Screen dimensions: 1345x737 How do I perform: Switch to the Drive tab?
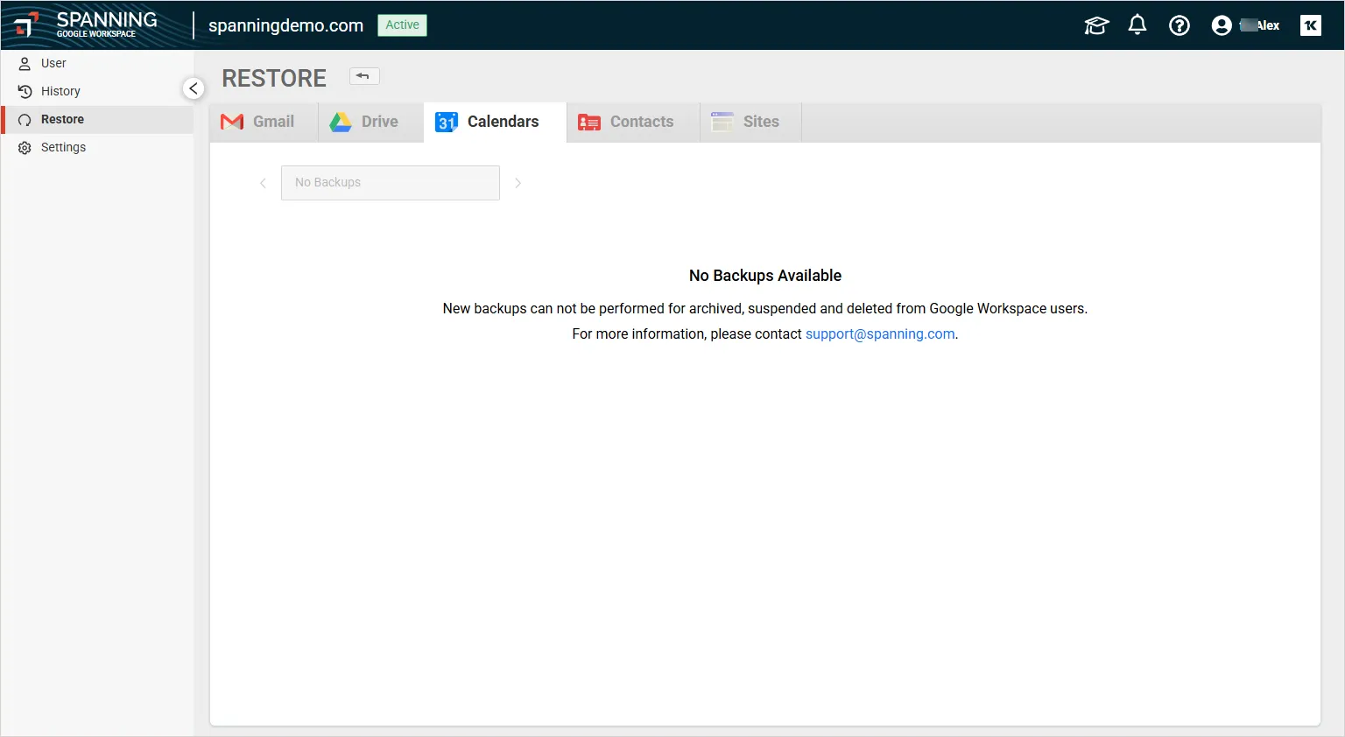click(x=365, y=122)
